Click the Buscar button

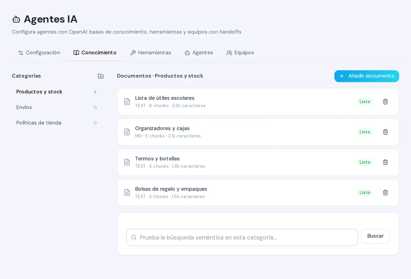click(375, 236)
